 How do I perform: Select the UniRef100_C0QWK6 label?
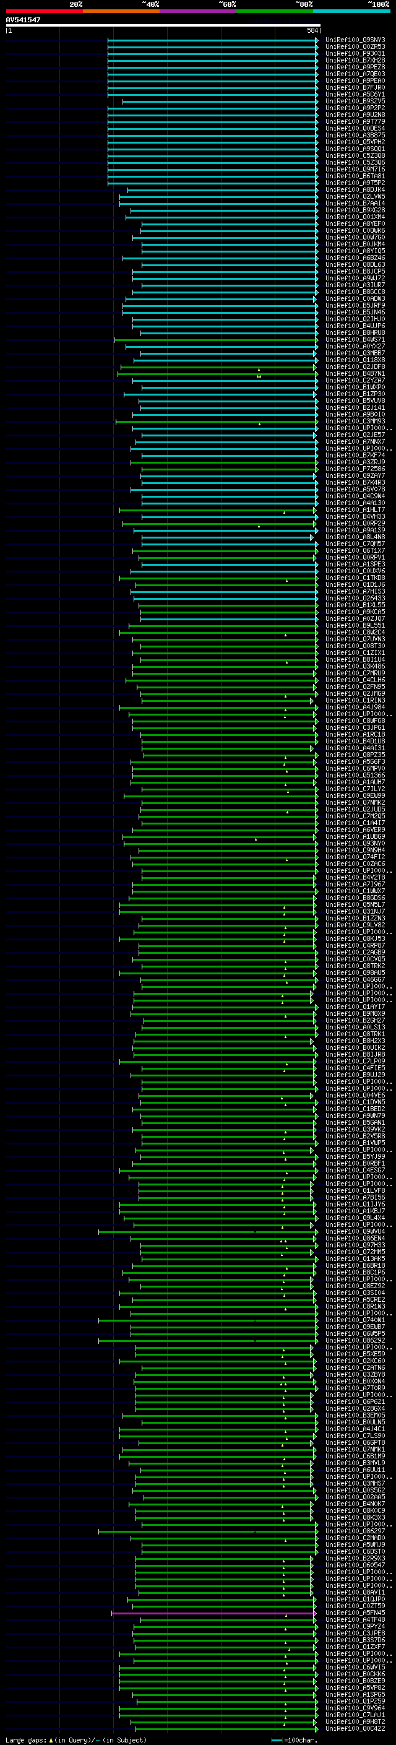355,230
